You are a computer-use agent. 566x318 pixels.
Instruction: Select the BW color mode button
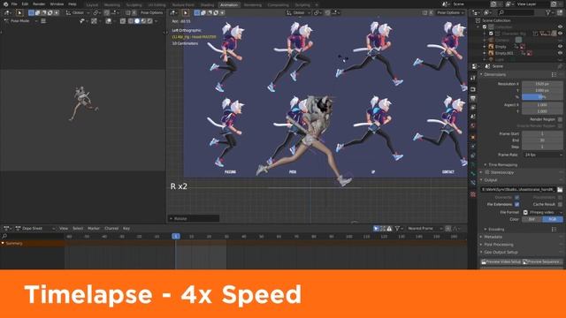(532, 219)
